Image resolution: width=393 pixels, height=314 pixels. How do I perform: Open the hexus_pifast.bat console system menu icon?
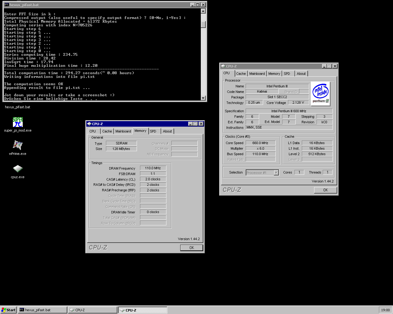6,5
